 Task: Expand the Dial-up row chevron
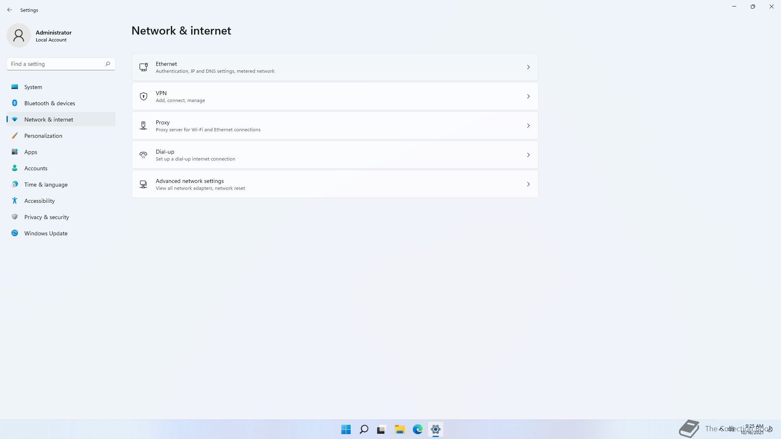click(x=528, y=155)
